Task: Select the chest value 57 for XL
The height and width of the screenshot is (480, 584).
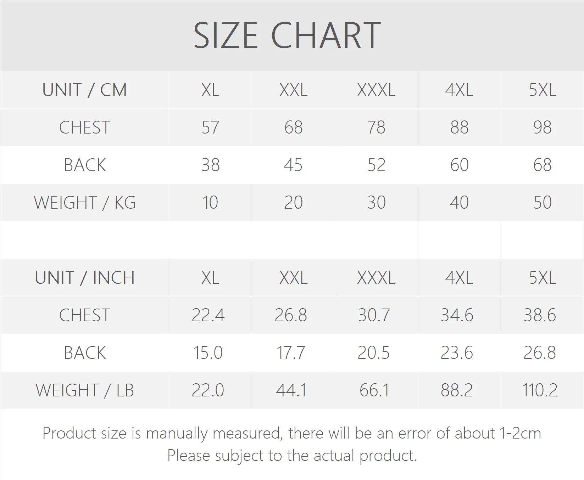Action: point(210,128)
